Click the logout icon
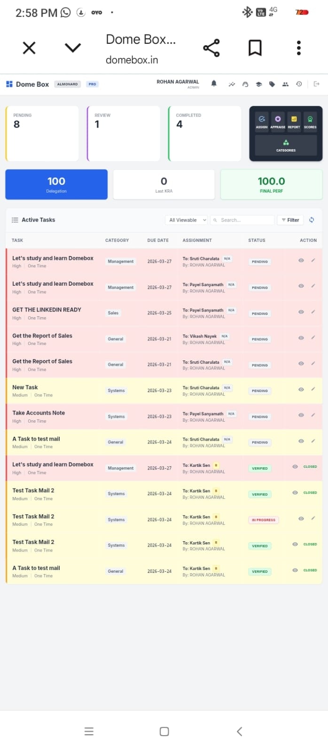Screen dimensions: 328x753 coord(316,84)
